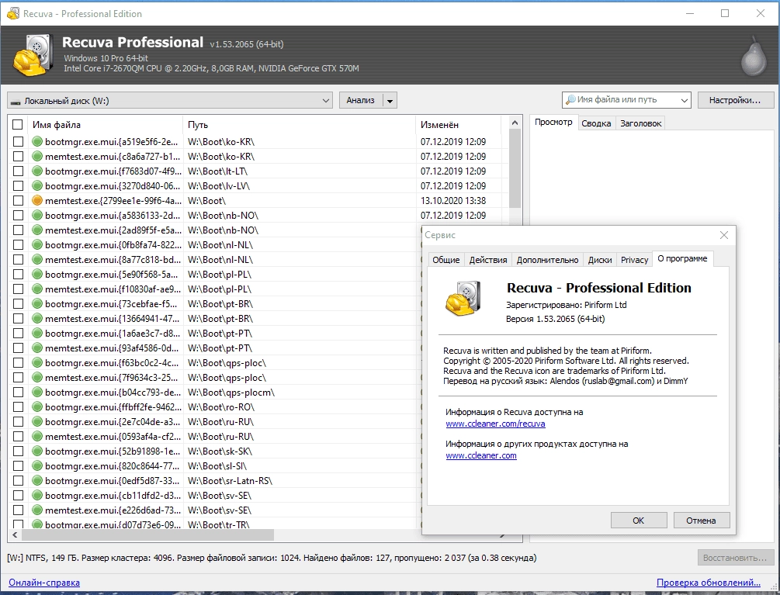Image resolution: width=780 pixels, height=595 pixels.
Task: Click green status dot of bootmgr.exe.mui.{0fb8fa74
Action: click(x=36, y=244)
